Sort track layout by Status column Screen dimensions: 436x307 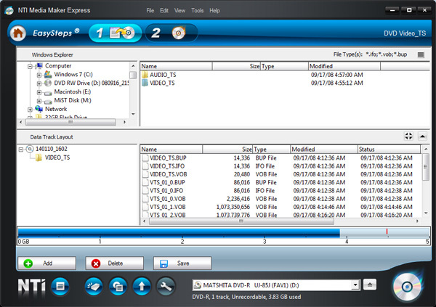coord(389,150)
